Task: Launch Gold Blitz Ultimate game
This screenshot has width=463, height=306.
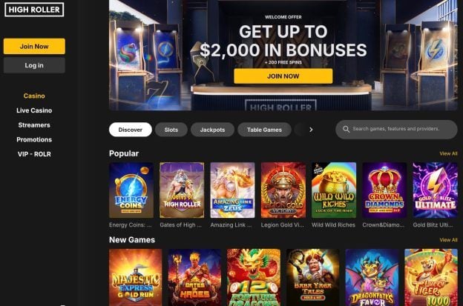Action: pyautogui.click(x=435, y=190)
